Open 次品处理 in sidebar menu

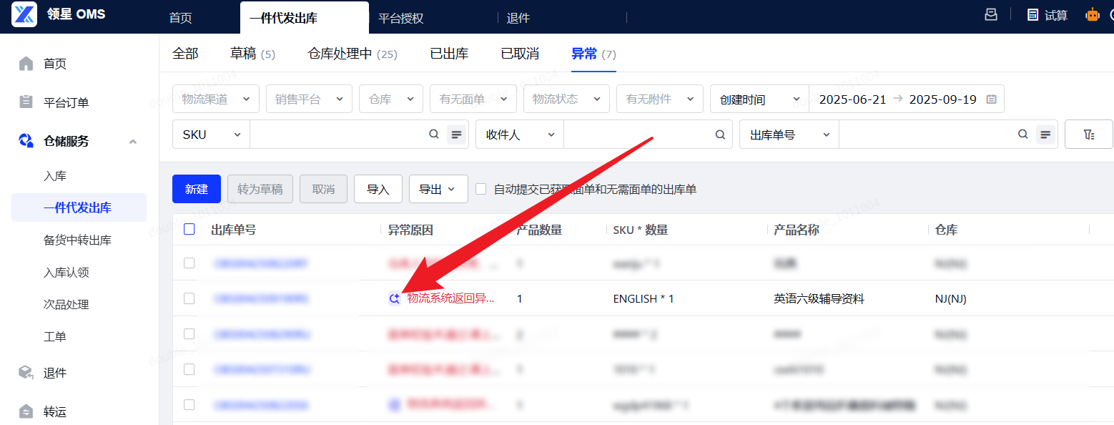(x=66, y=304)
